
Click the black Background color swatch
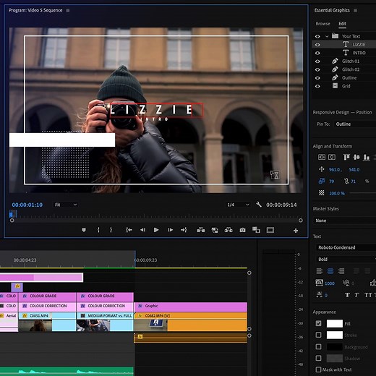pos(335,346)
